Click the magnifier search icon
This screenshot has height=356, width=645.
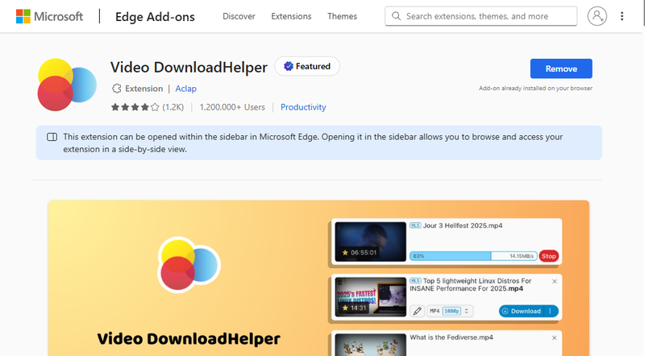[396, 16]
